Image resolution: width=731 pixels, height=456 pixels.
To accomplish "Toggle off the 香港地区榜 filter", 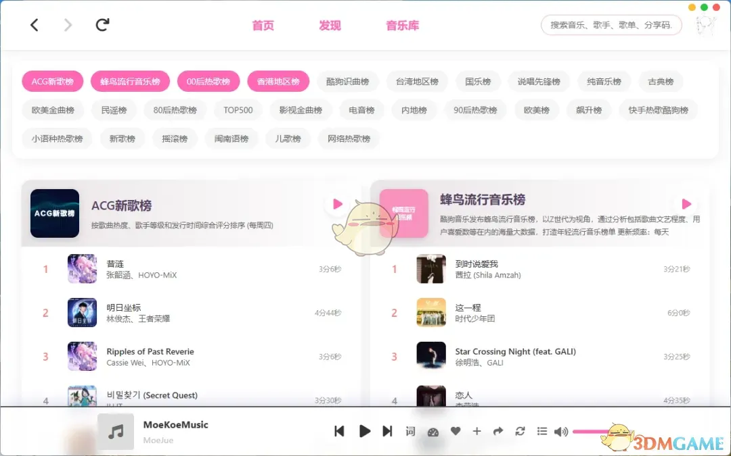I will [278, 80].
